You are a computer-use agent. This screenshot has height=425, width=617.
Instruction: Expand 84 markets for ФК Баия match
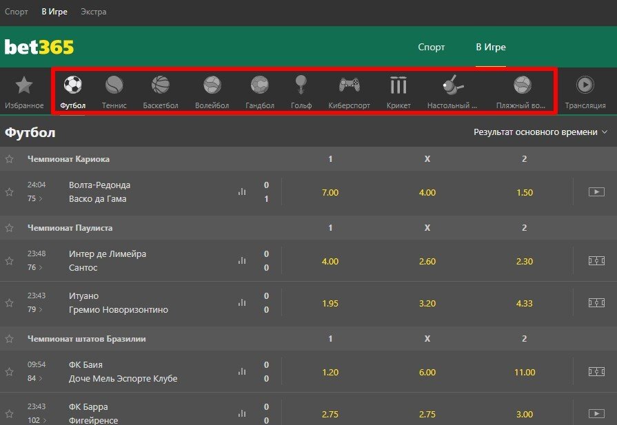(35, 379)
